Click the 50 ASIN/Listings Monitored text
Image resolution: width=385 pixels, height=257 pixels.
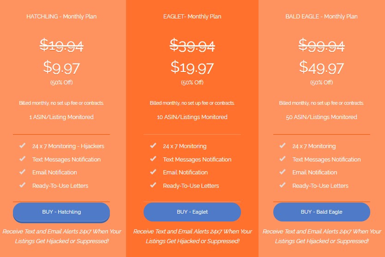321,117
